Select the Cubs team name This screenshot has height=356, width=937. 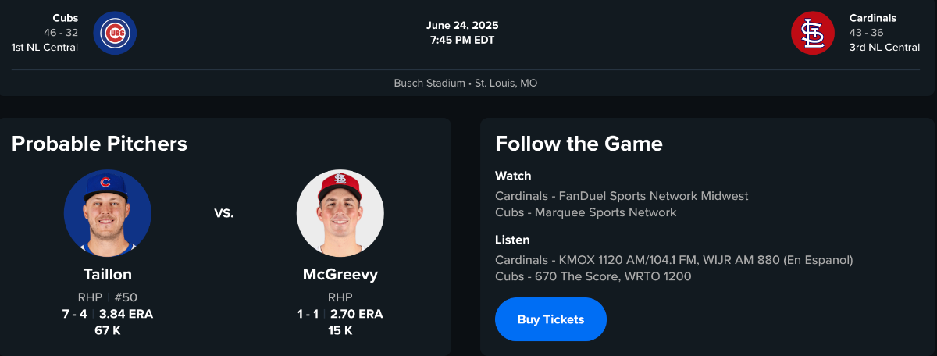(x=66, y=18)
